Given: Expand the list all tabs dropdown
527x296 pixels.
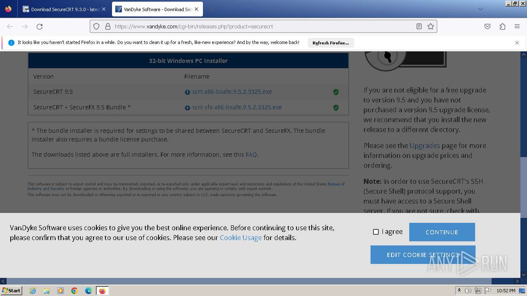Looking at the screenshot, I should 480,9.
